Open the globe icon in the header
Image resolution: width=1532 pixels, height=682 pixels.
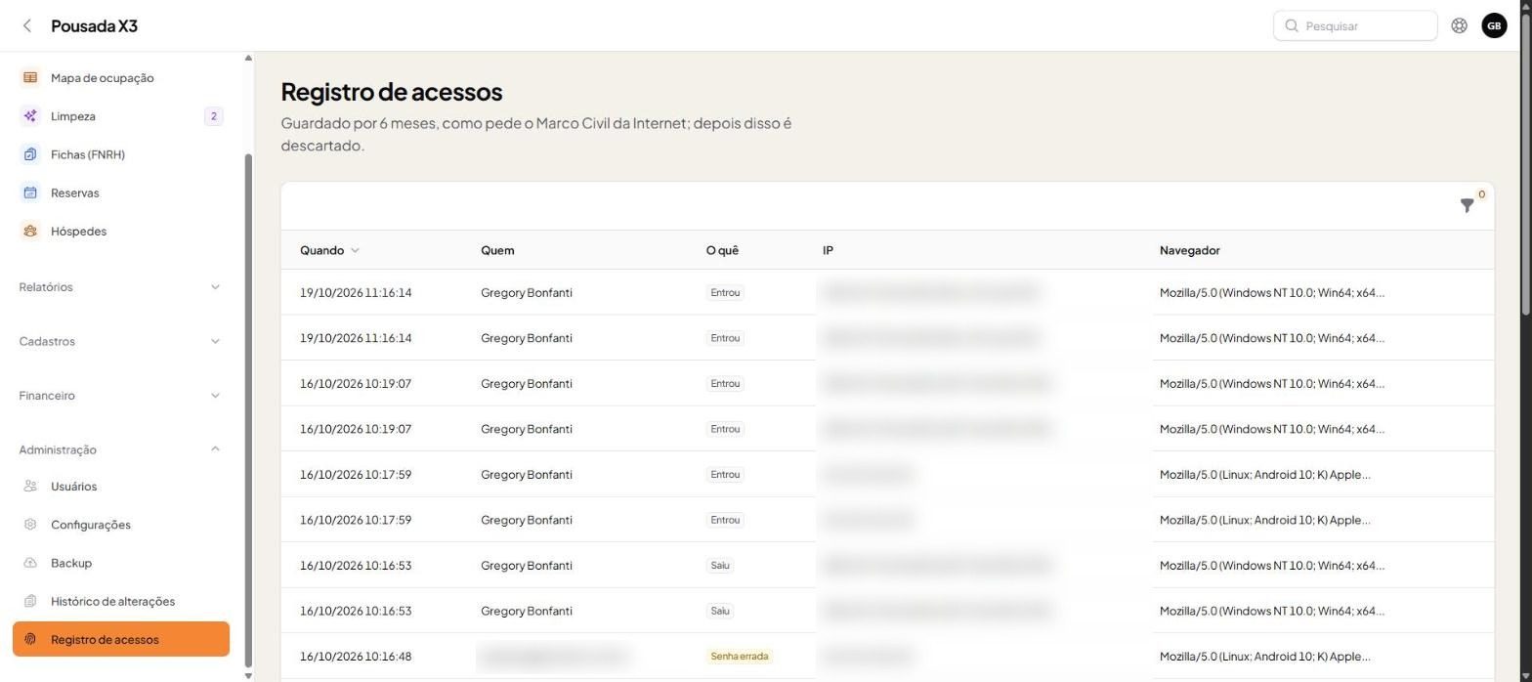pos(1459,26)
